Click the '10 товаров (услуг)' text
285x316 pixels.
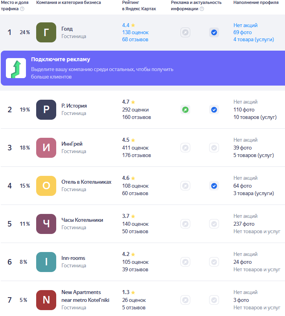[255, 117]
